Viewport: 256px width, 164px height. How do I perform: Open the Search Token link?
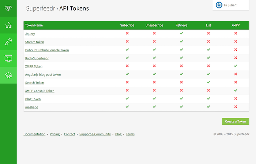(x=35, y=83)
